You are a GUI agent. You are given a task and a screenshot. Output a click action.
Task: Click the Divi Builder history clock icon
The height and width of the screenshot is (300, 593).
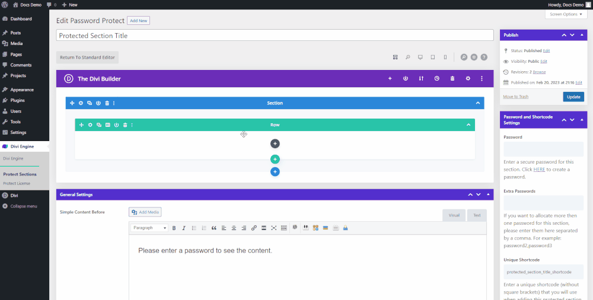coord(437,78)
